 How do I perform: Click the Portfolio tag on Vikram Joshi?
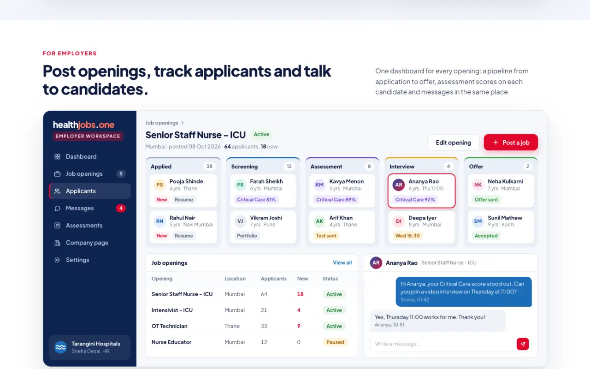point(247,236)
